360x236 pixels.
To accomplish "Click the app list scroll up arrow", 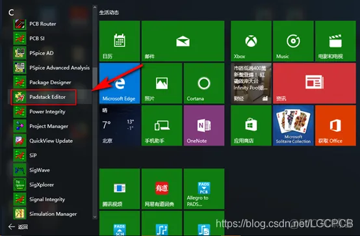I will (x=95, y=7).
